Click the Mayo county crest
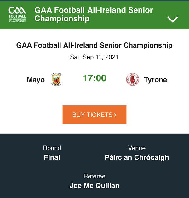189x198 pixels. (56, 79)
